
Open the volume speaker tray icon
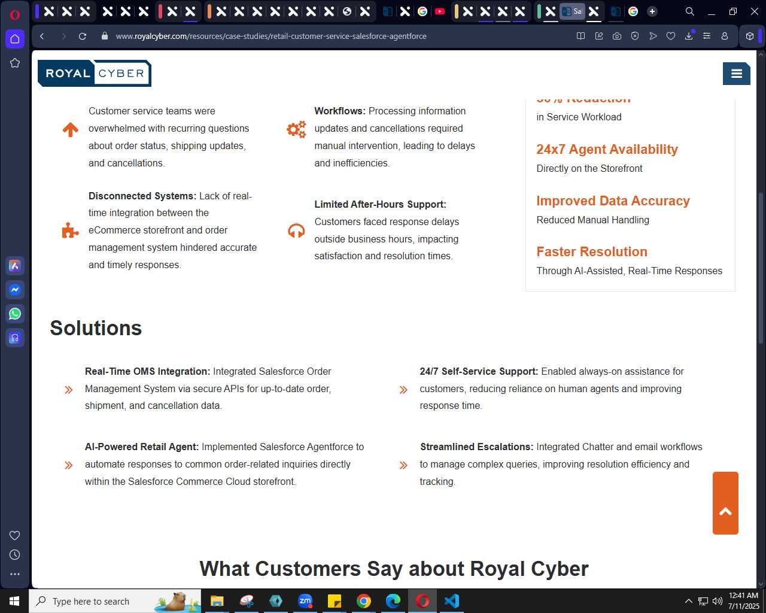(x=718, y=601)
